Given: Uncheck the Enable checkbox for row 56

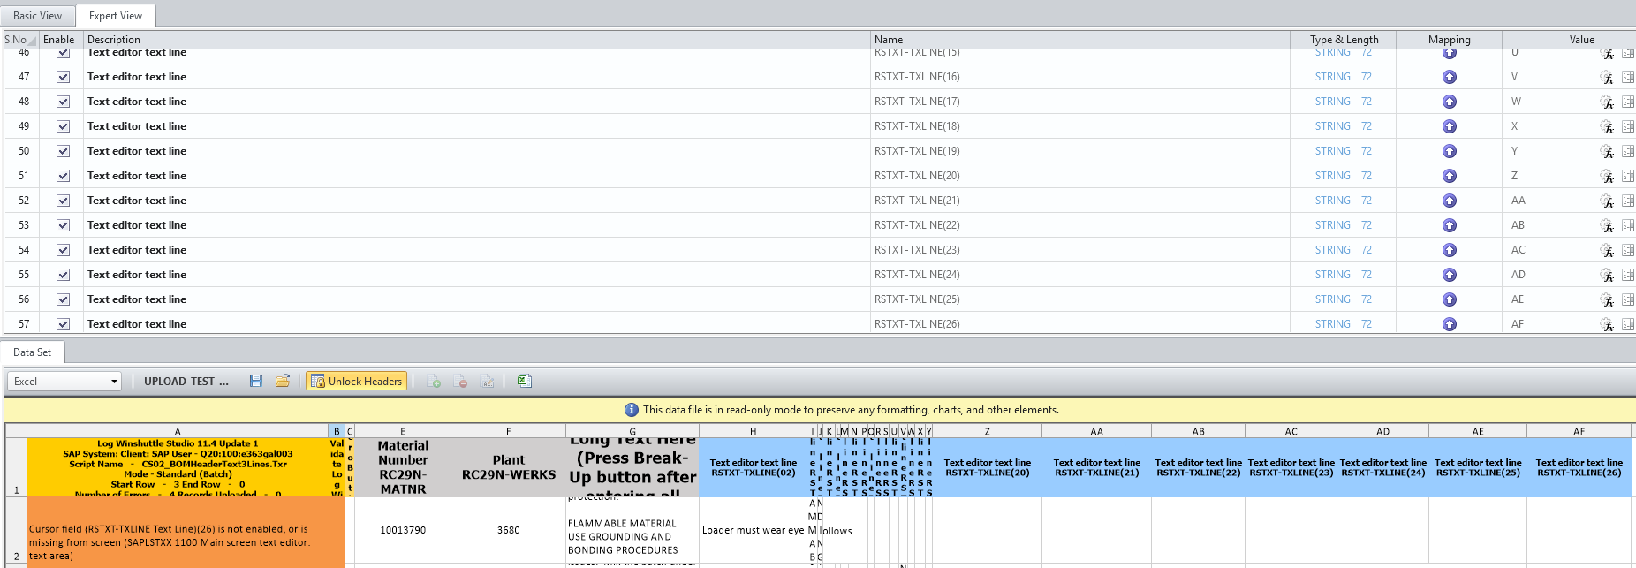Looking at the screenshot, I should pyautogui.click(x=64, y=299).
